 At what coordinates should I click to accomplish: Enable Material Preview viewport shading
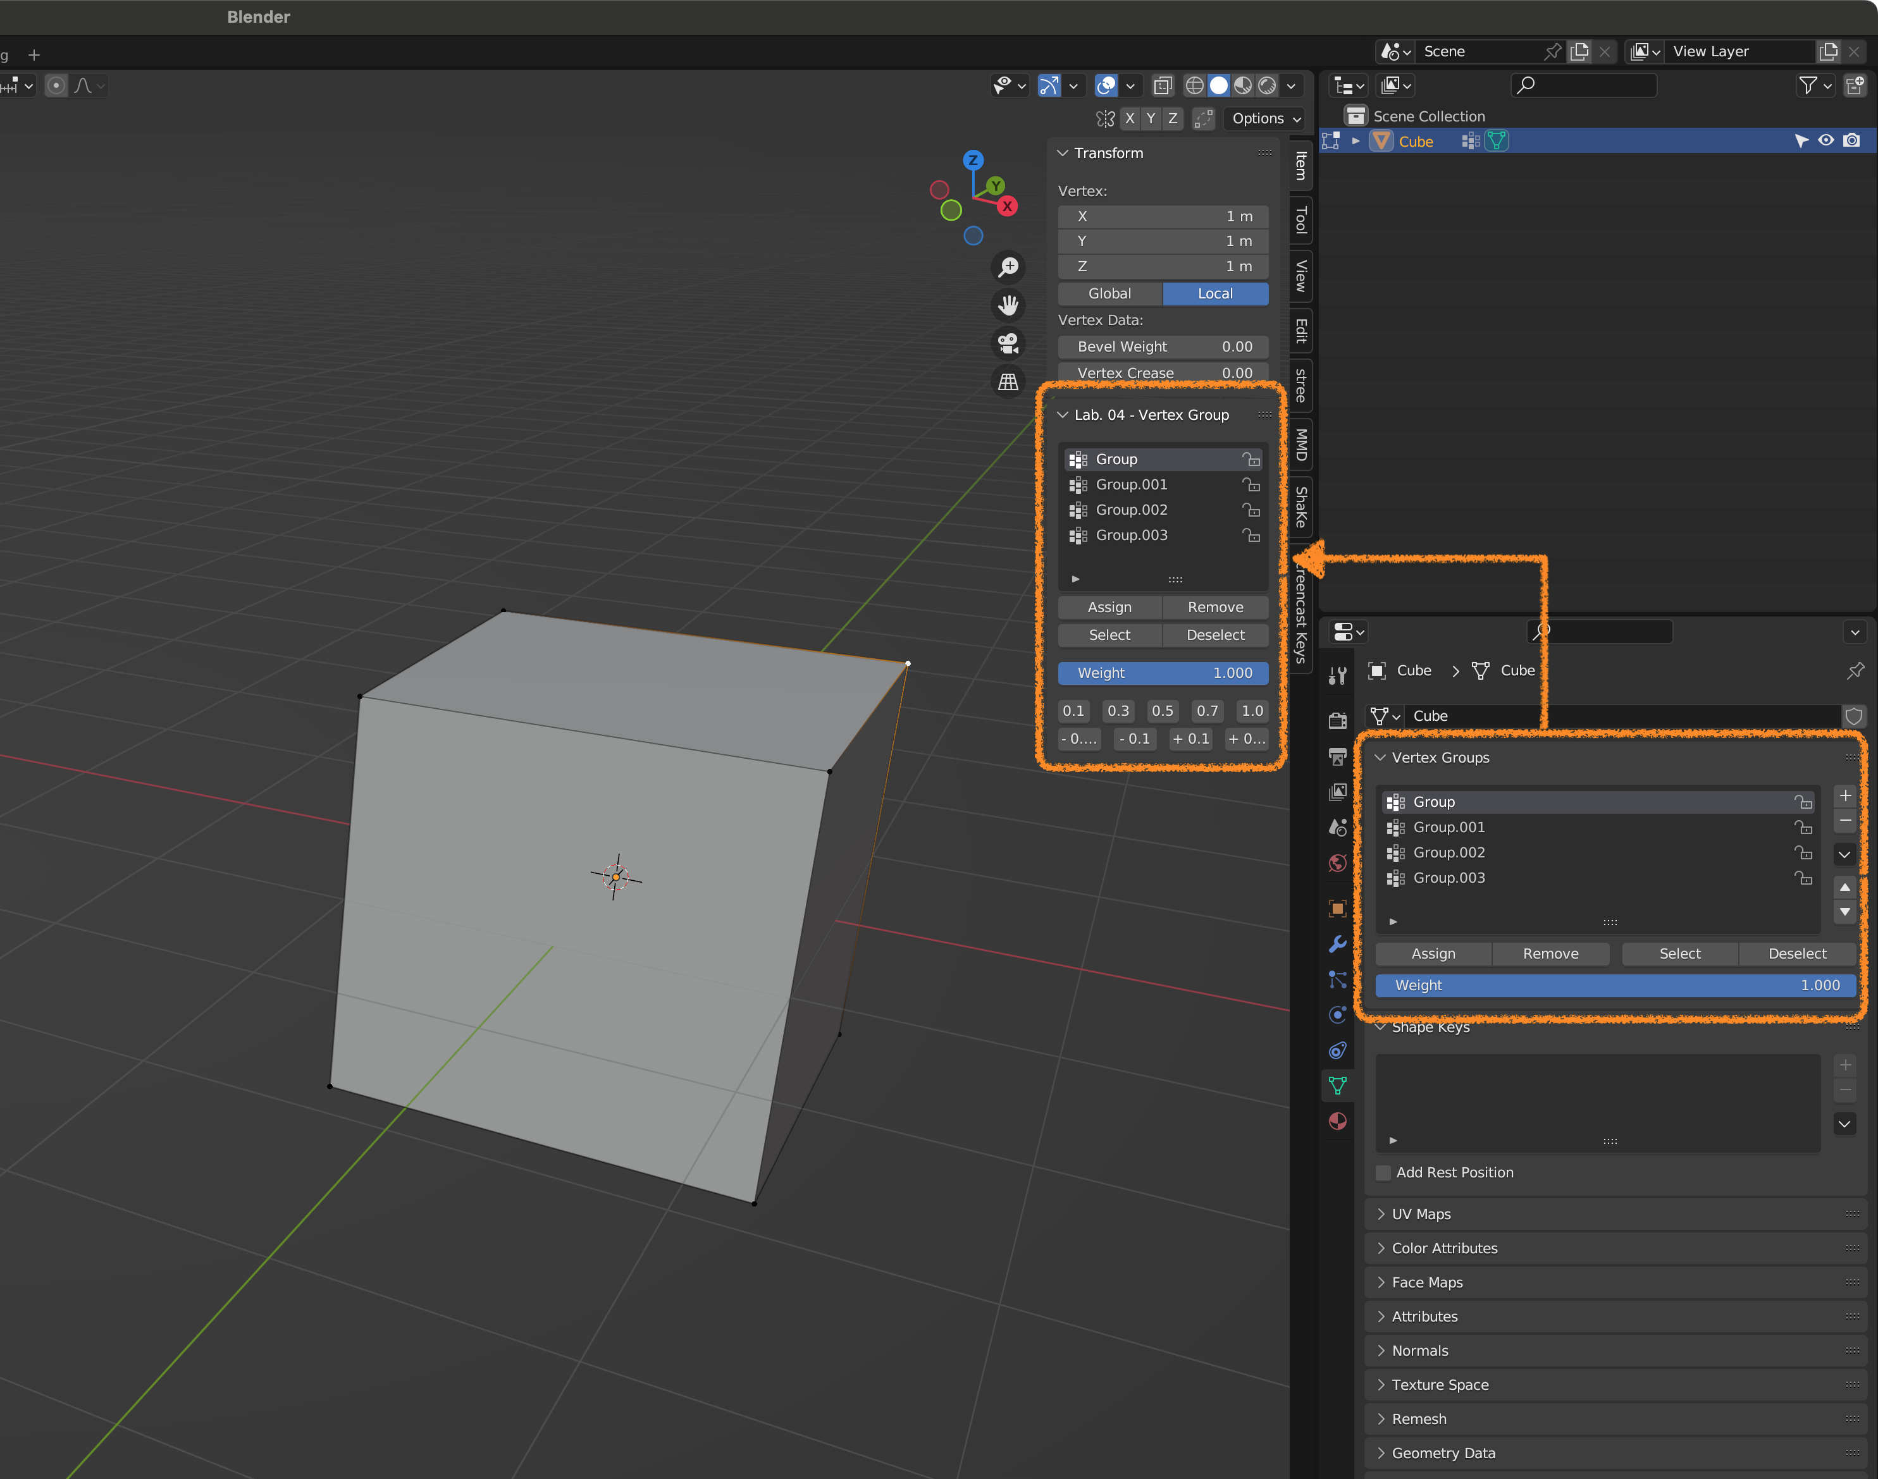[1243, 85]
